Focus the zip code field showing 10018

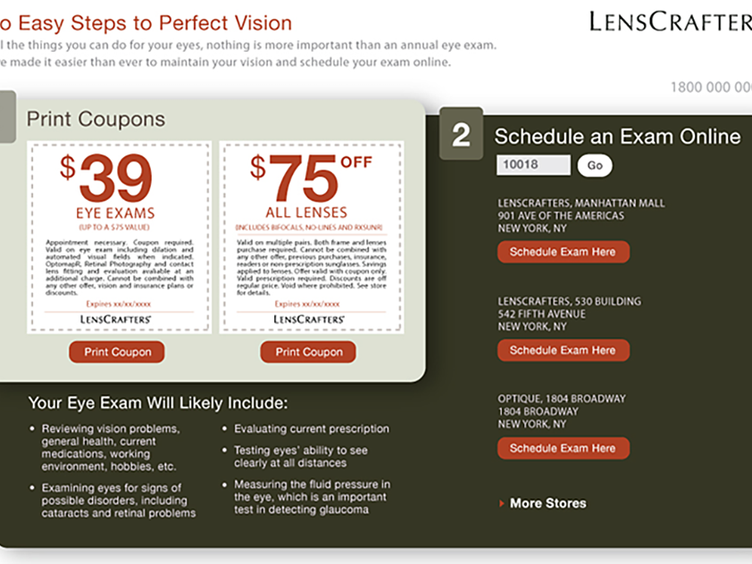coord(533,165)
